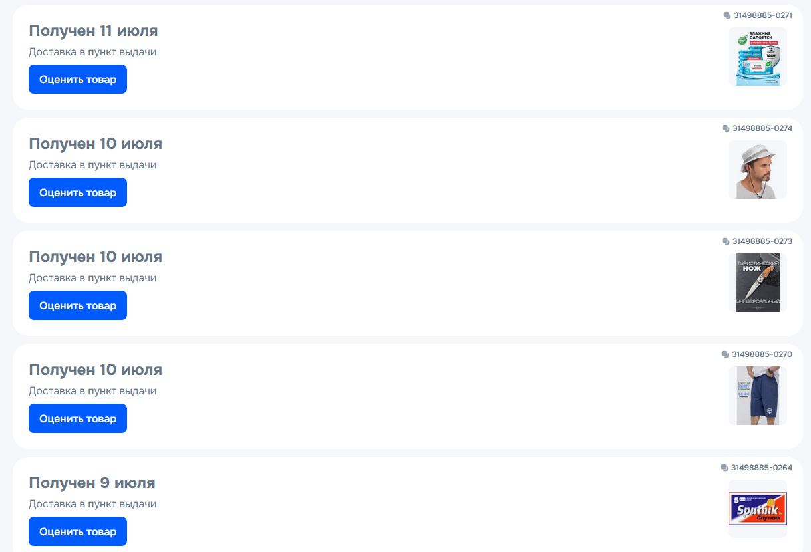Select order number 31498885-0274 text
This screenshot has height=552, width=811.
(x=762, y=128)
